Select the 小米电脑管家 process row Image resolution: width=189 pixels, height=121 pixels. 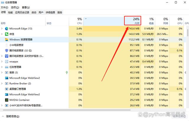[93, 45]
